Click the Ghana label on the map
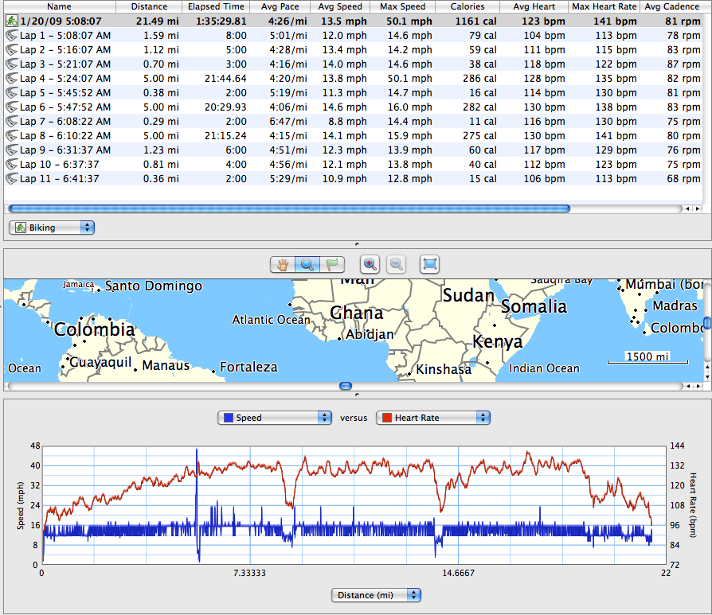 (357, 313)
